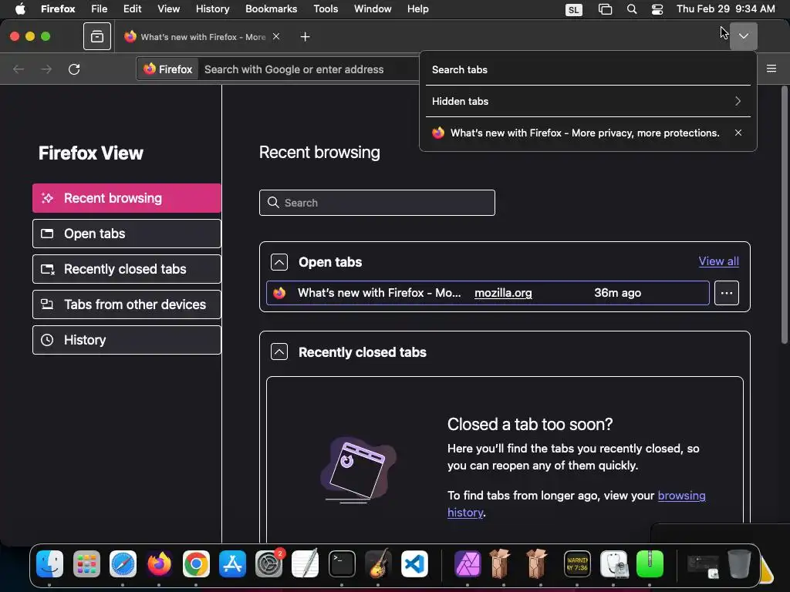This screenshot has width=790, height=592.
Task: Open the Firefox menu in menu bar
Action: click(x=58, y=9)
